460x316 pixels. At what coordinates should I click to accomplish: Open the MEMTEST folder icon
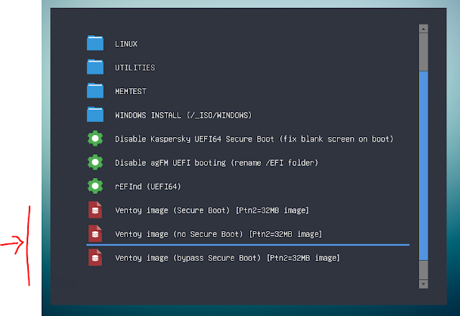tap(95, 90)
